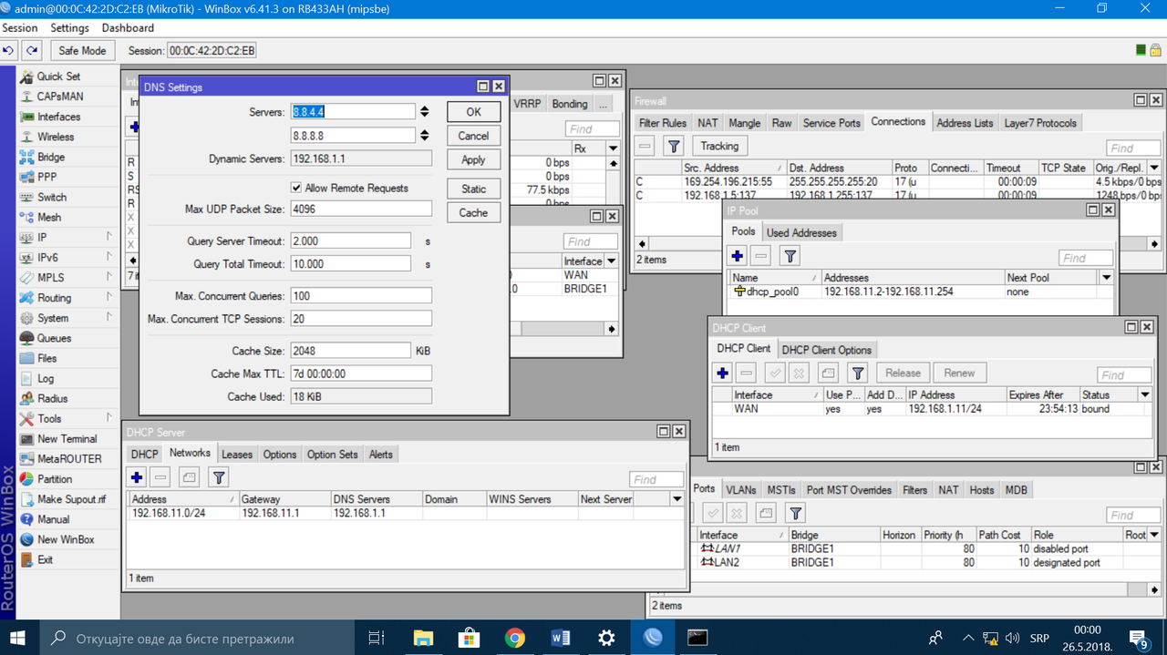Open the Wireless section

[x=56, y=137]
